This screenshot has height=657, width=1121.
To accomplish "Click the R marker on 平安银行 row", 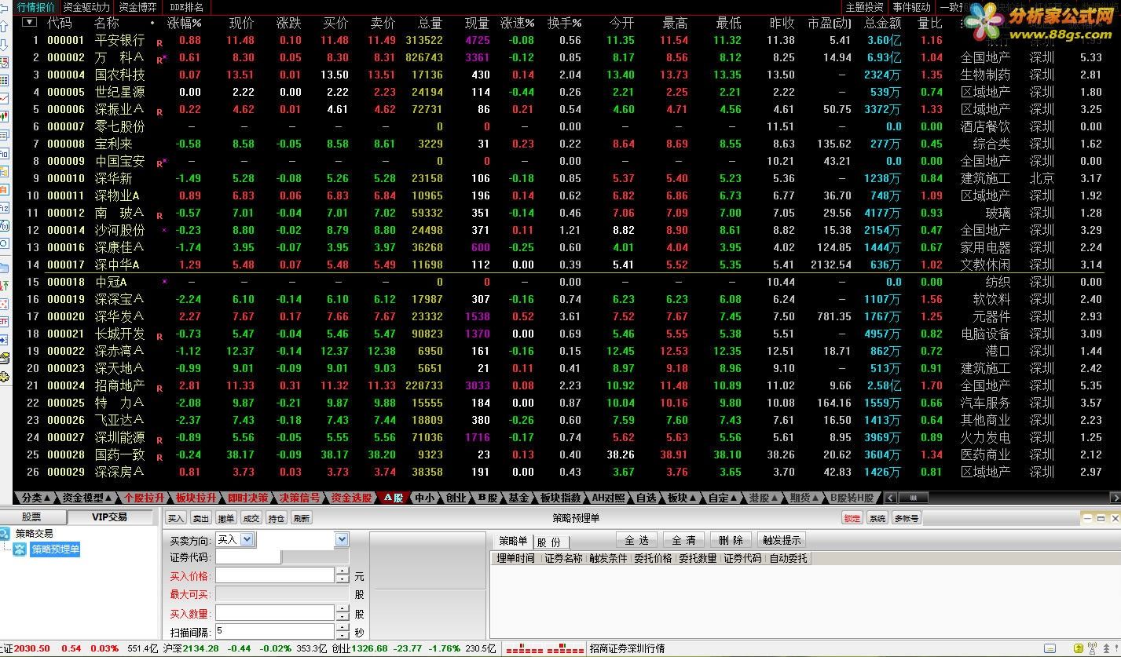I will tap(159, 42).
